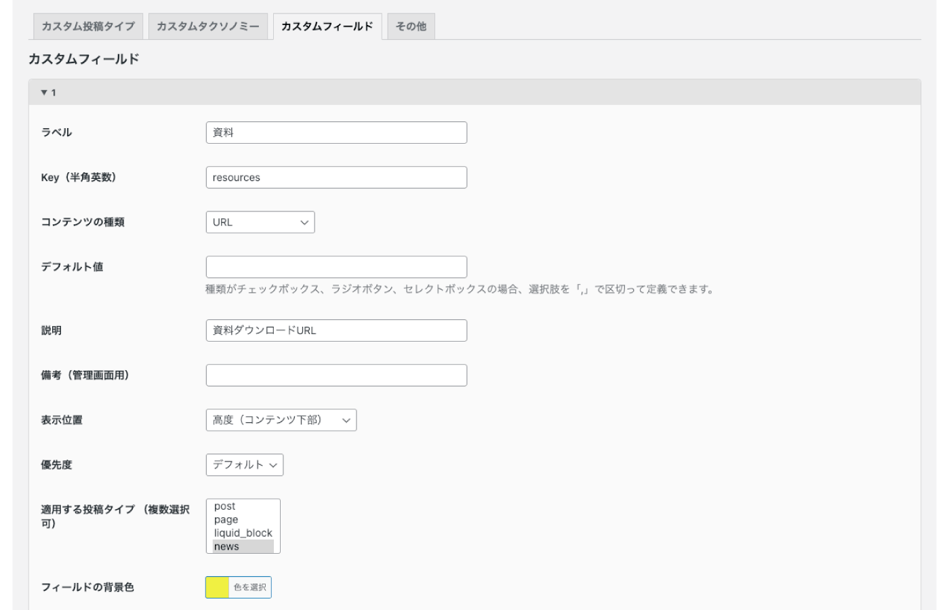Image resolution: width=949 pixels, height=610 pixels.
Task: Open the 優先度 デフォルト dropdown
Action: pyautogui.click(x=245, y=465)
